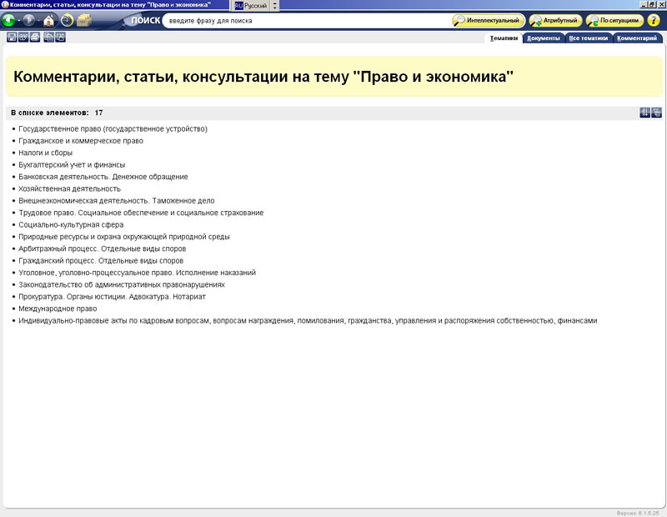667x517 pixels.
Task: Click the Print icon in the toolbar
Action: pyautogui.click(x=35, y=38)
